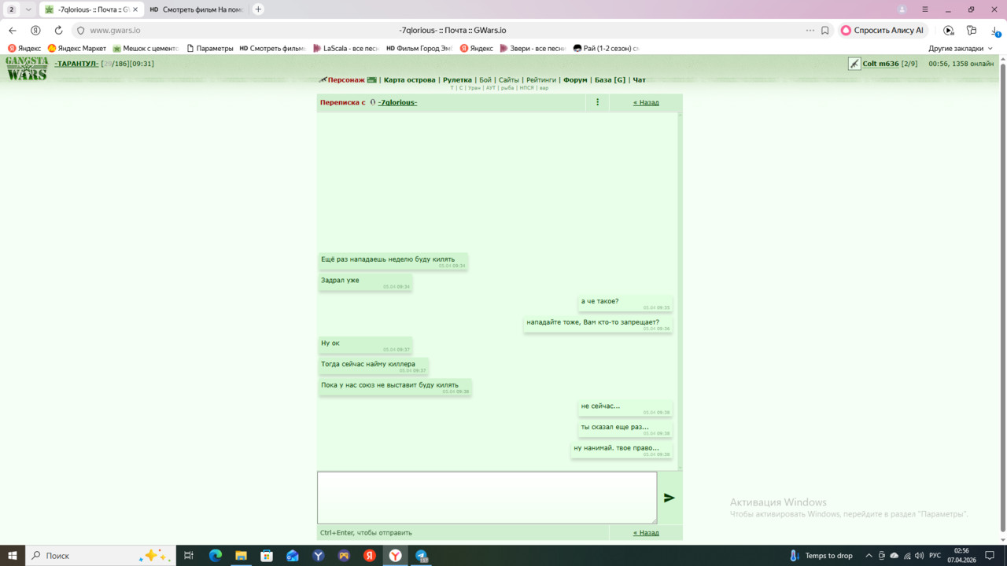
Task: Open База [G] in game menu
Action: [x=610, y=80]
